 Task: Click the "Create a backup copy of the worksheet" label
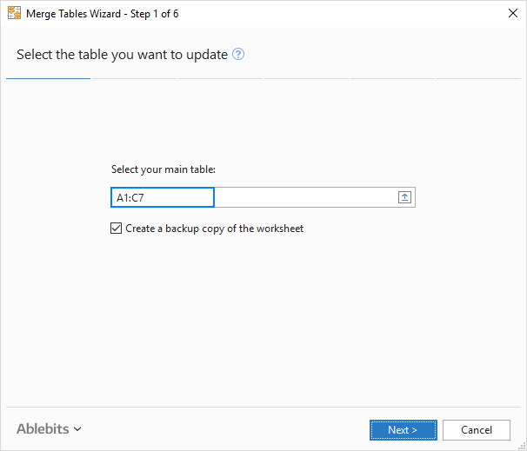point(214,229)
